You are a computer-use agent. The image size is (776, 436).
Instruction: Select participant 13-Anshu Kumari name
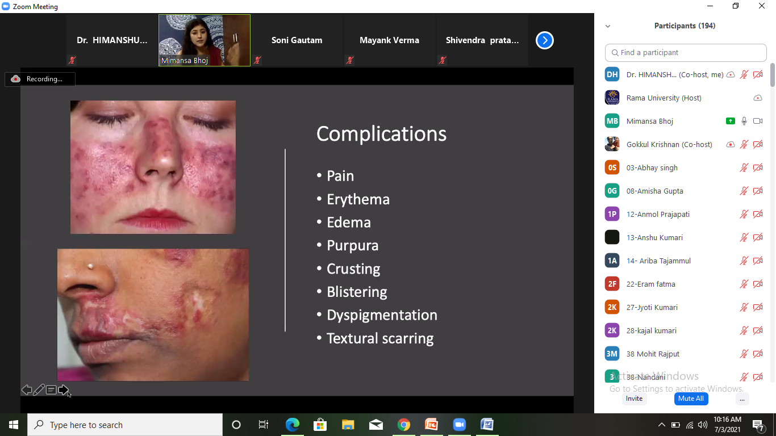click(x=654, y=237)
